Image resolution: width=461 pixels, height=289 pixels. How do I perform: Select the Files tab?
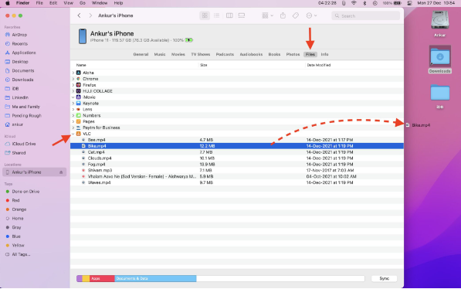[x=310, y=54]
